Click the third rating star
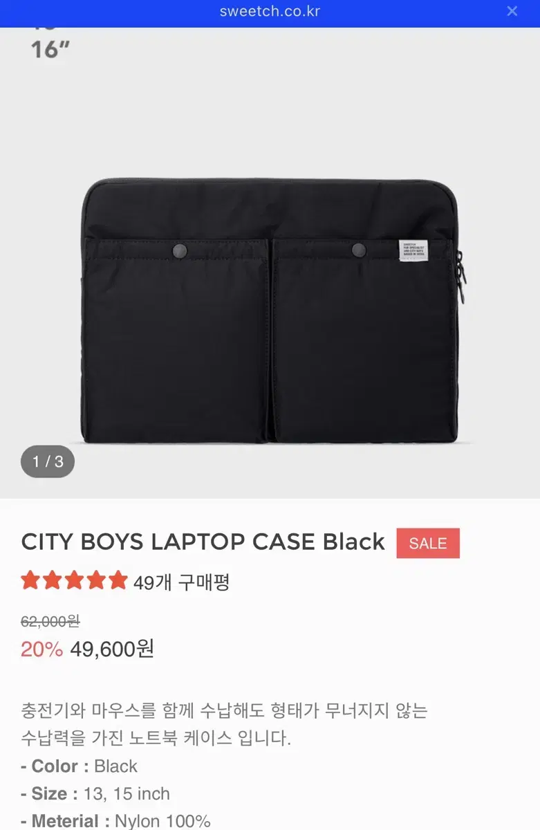This screenshot has height=830, width=540. point(75,580)
